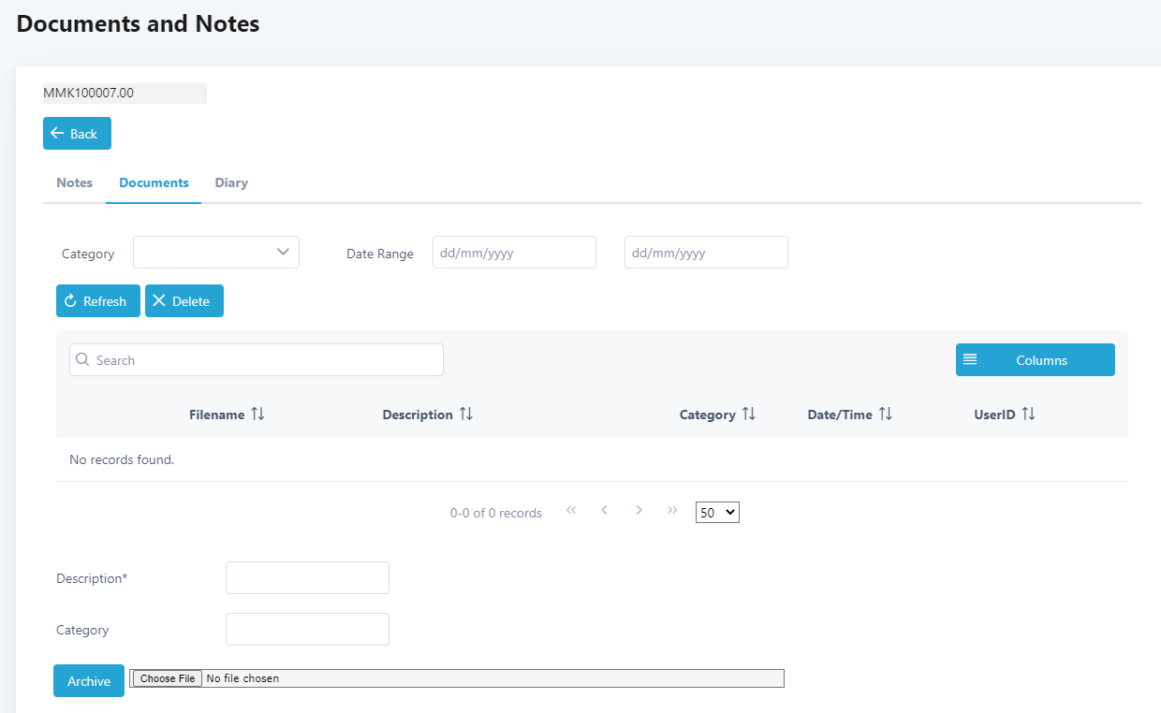Viewport: 1161px width, 713px height.
Task: Open the Category filter dropdown
Action: click(x=216, y=252)
